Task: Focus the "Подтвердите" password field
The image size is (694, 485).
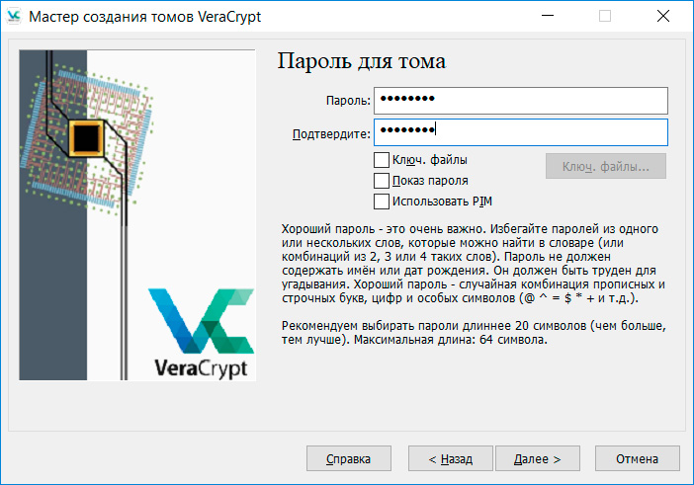Action: coord(521,132)
